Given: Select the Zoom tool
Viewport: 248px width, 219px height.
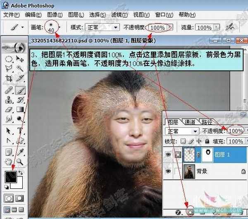Looking at the screenshot, I should [20, 162].
